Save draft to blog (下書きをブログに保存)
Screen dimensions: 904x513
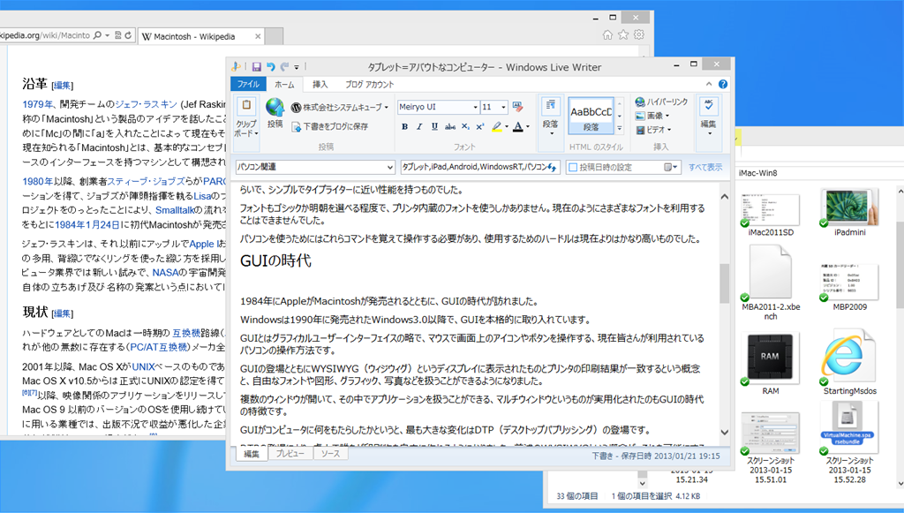pyautogui.click(x=330, y=126)
